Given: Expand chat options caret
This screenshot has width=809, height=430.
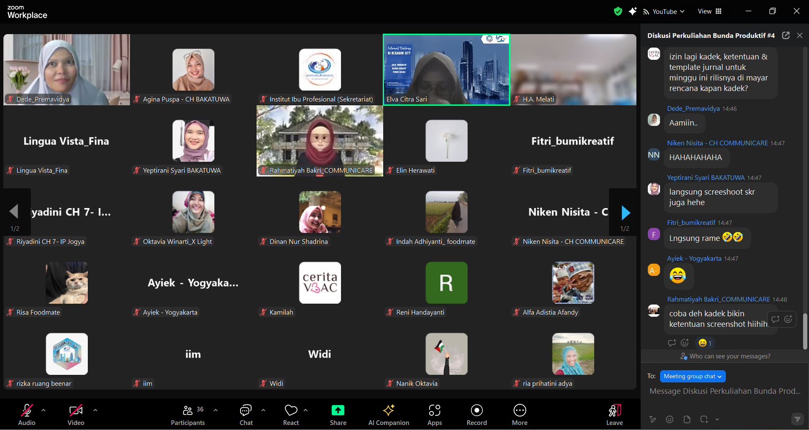Looking at the screenshot, I should [263, 410].
